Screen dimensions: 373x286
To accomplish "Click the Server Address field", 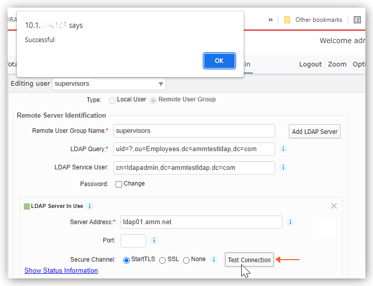I will 201,222.
